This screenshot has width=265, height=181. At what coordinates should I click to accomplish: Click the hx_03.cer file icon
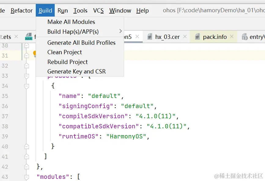(149, 36)
